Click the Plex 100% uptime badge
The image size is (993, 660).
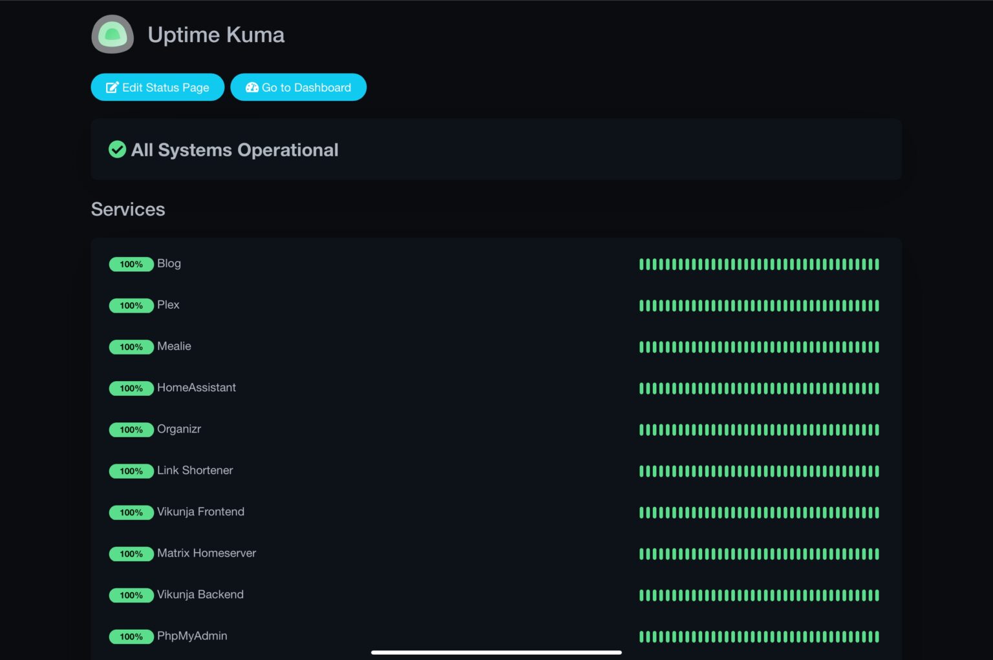point(131,305)
